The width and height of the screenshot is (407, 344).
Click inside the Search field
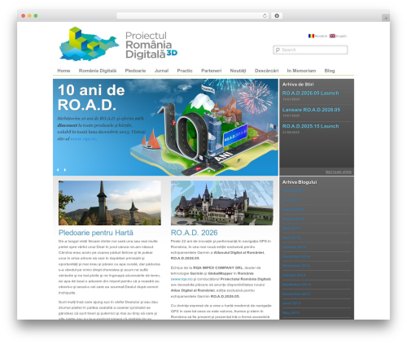click(310, 50)
